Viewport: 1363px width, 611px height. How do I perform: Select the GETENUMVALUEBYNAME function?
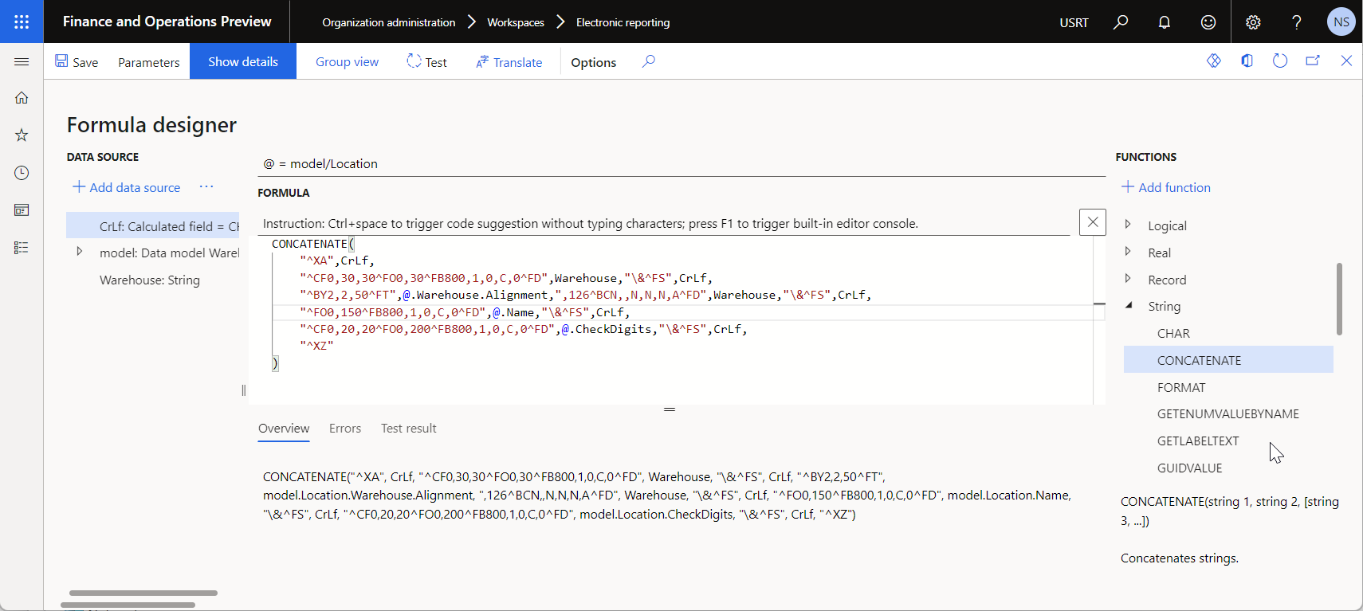[x=1228, y=414]
